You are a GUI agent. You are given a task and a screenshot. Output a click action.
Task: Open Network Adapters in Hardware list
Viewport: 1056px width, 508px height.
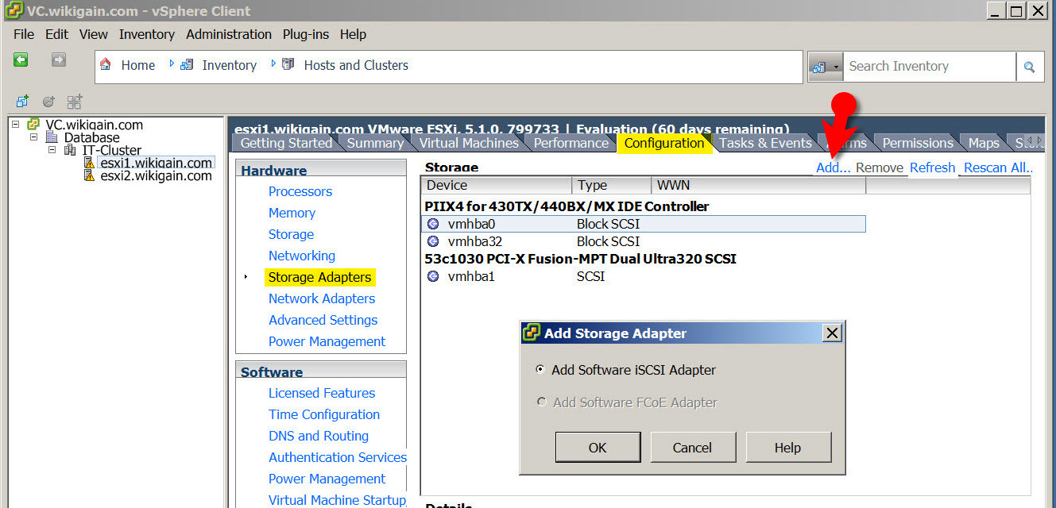(322, 298)
